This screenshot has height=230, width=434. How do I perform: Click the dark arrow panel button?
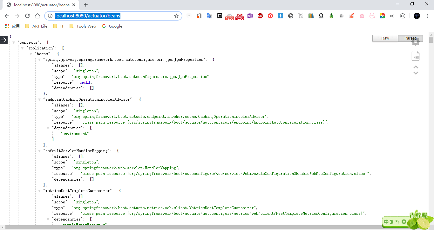[4, 40]
